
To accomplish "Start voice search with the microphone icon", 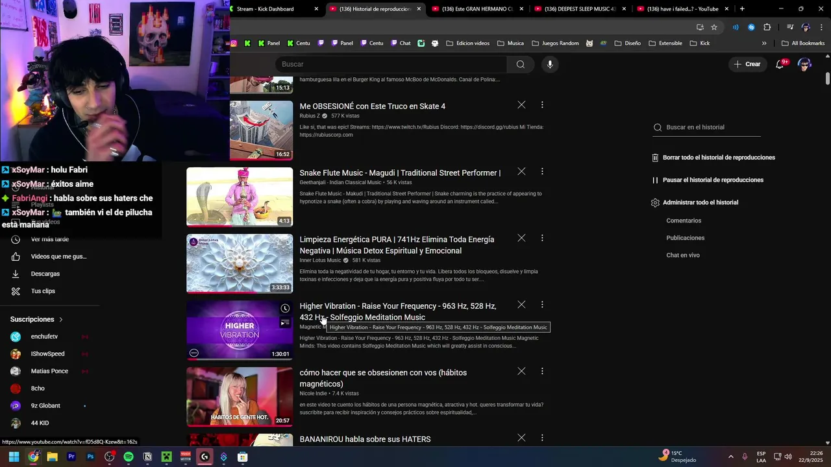I will point(550,64).
